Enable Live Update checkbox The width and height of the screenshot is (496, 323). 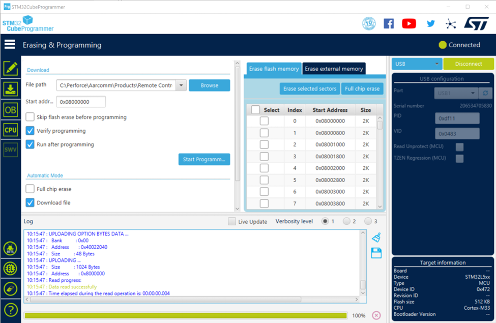(232, 221)
